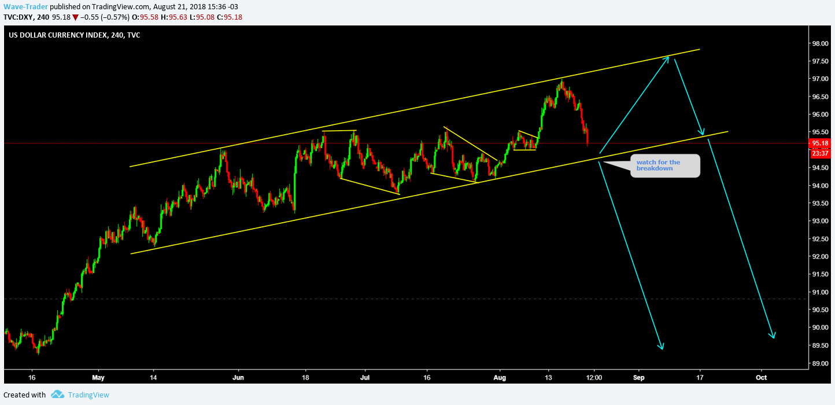Click the 97.00 price axis label
Image resolution: width=835 pixels, height=405 pixels.
(x=819, y=79)
